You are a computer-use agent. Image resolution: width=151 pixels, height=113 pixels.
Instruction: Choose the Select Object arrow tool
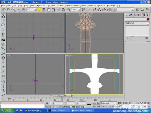tap(39, 10)
